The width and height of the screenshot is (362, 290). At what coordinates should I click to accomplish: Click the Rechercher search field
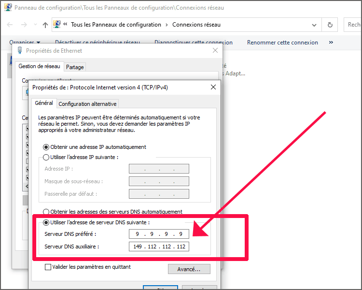352,25
